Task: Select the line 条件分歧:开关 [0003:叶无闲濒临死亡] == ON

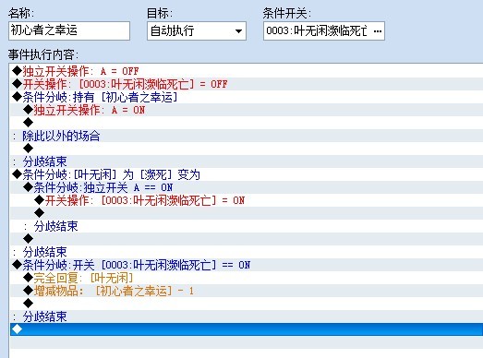Action: [247, 265]
